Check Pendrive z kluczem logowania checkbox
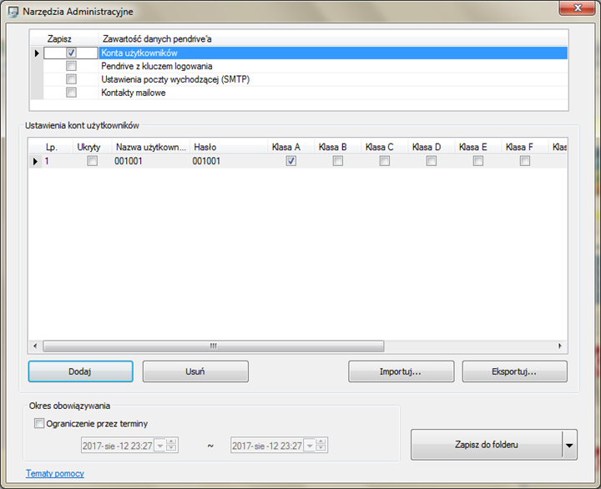The height and width of the screenshot is (489, 601). pos(71,66)
